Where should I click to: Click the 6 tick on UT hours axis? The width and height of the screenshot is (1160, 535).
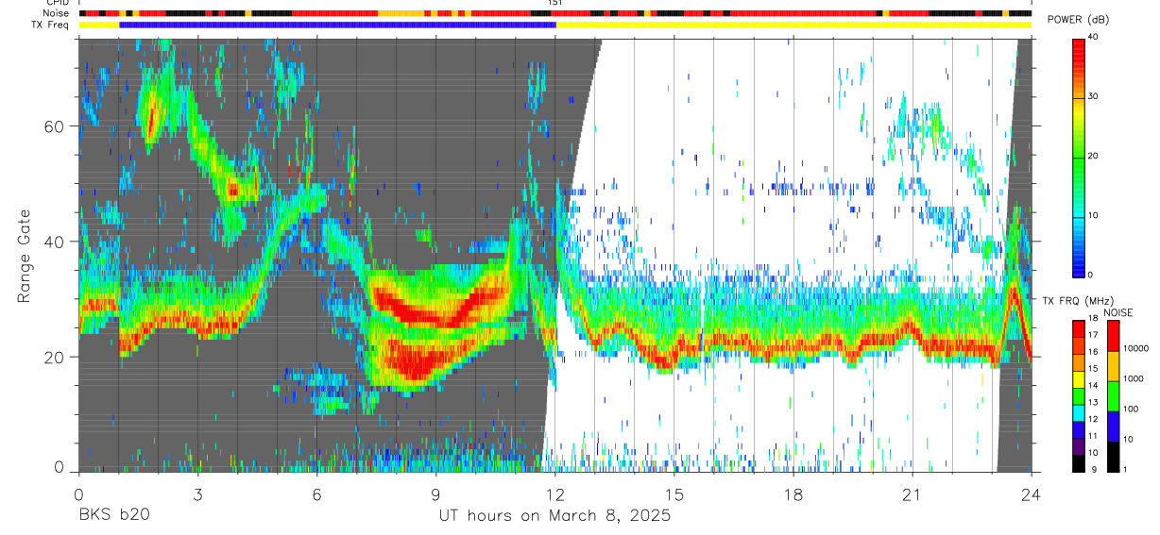click(x=316, y=493)
